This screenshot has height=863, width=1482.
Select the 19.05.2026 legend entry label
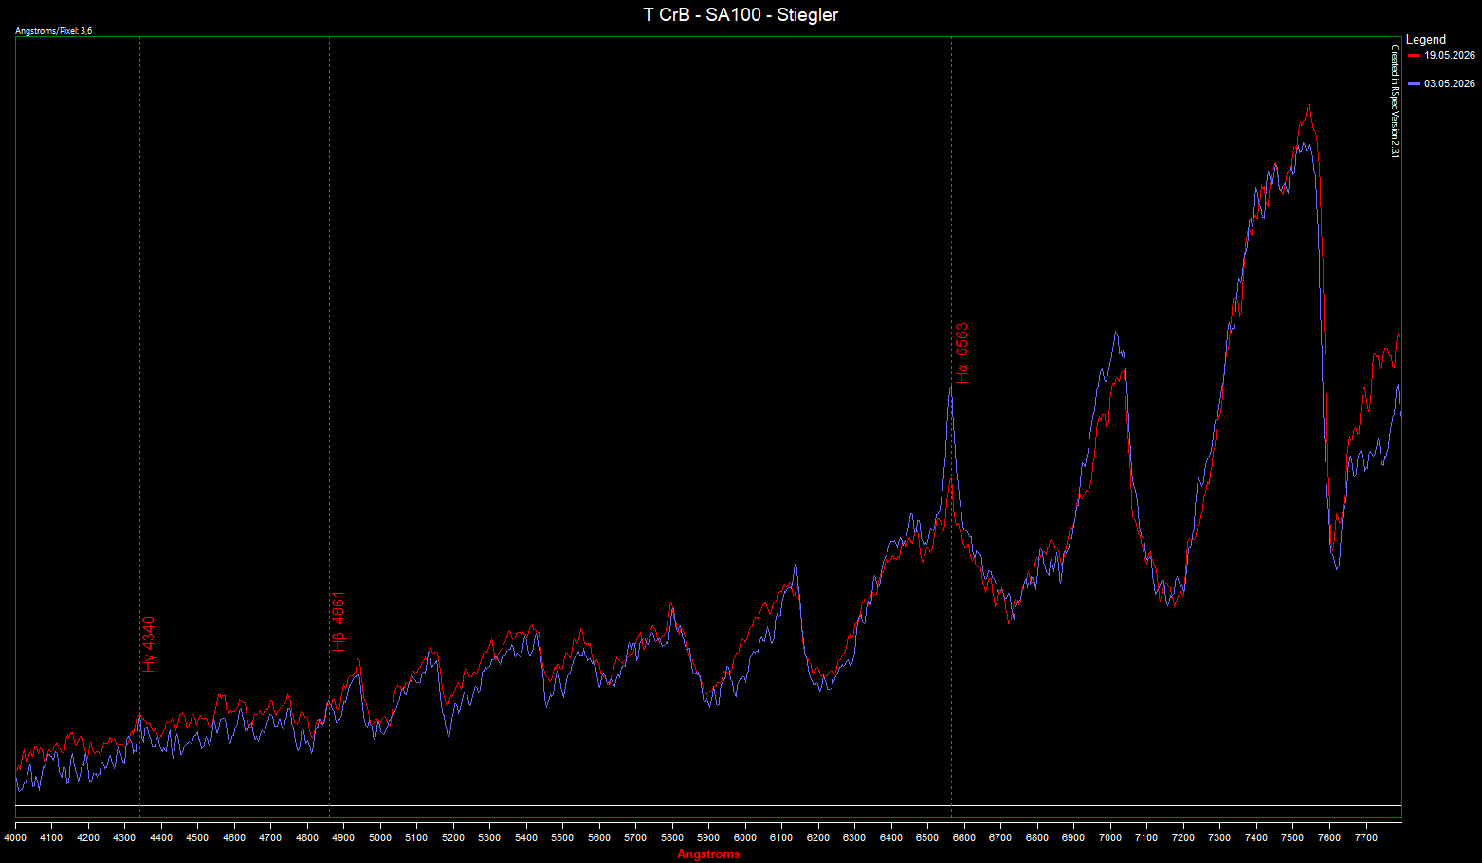tap(1450, 56)
